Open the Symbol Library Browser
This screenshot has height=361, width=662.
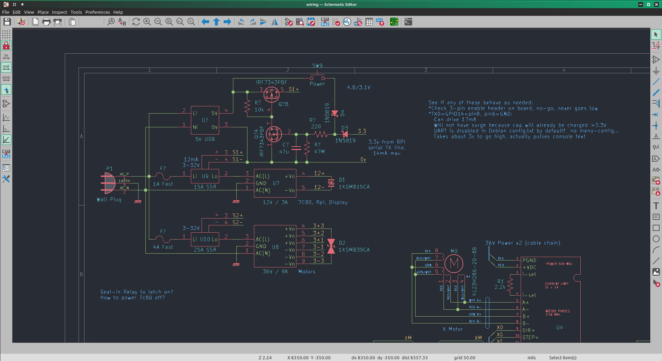[x=300, y=22]
